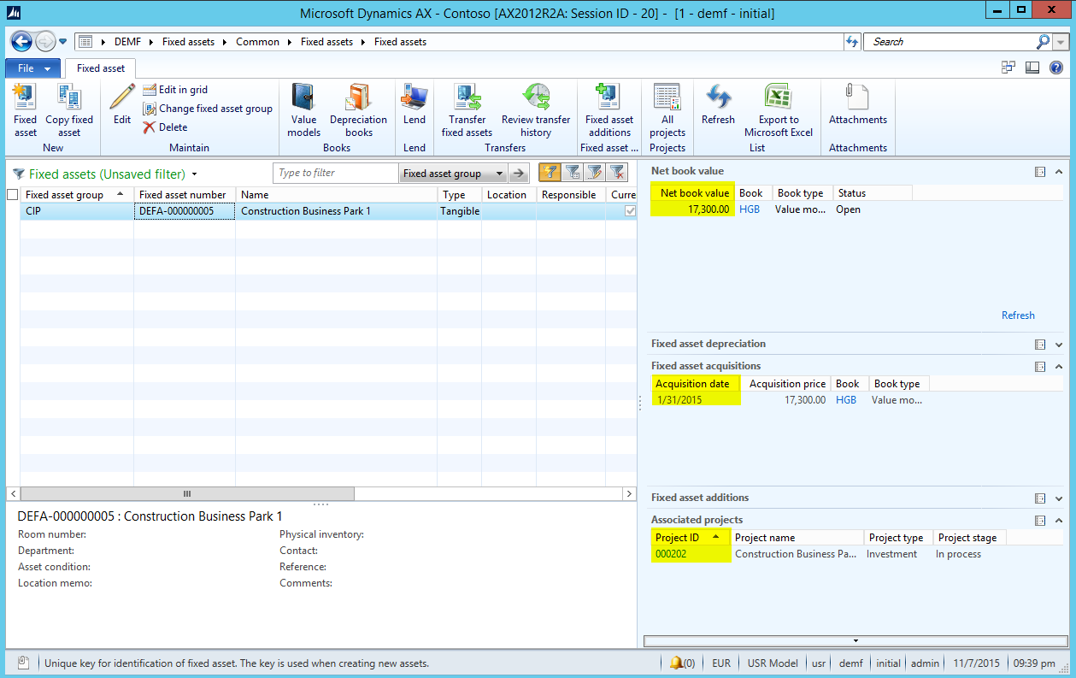The image size is (1076, 678).
Task: Toggle the Current checkbox in CIP row
Action: point(631,211)
